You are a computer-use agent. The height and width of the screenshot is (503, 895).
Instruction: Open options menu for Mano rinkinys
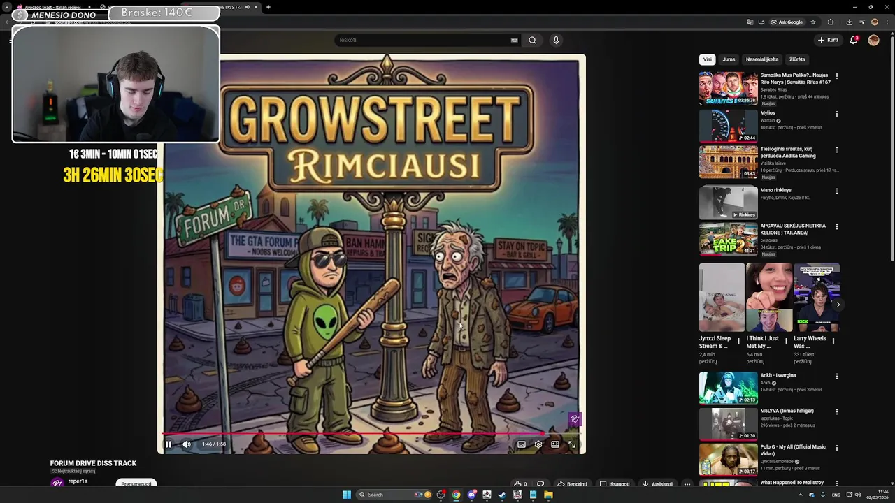pyautogui.click(x=836, y=191)
